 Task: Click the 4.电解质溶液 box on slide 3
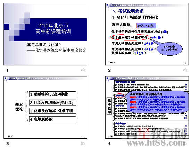point(53,119)
